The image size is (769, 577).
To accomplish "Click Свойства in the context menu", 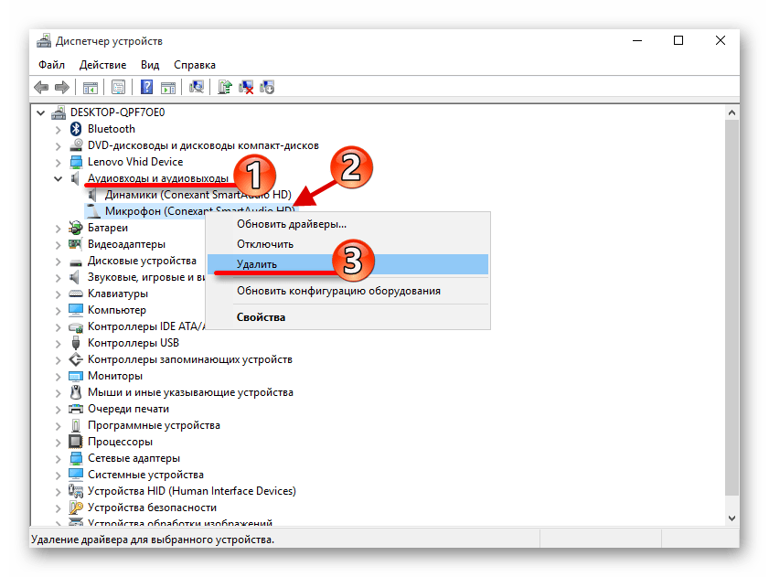I will pos(261,317).
